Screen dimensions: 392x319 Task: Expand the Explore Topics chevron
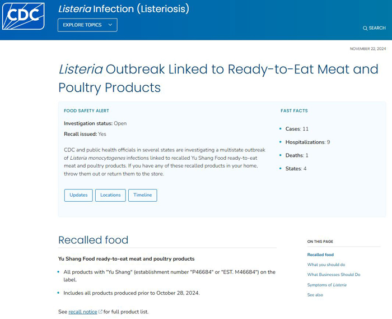click(x=110, y=25)
